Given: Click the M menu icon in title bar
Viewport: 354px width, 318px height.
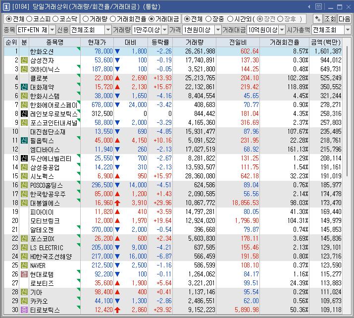Looking at the screenshot, I should [318, 7].
